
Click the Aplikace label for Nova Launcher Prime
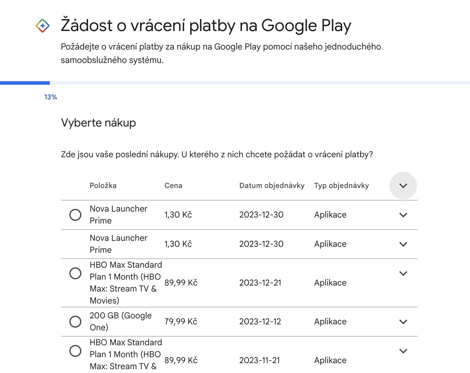(330, 215)
